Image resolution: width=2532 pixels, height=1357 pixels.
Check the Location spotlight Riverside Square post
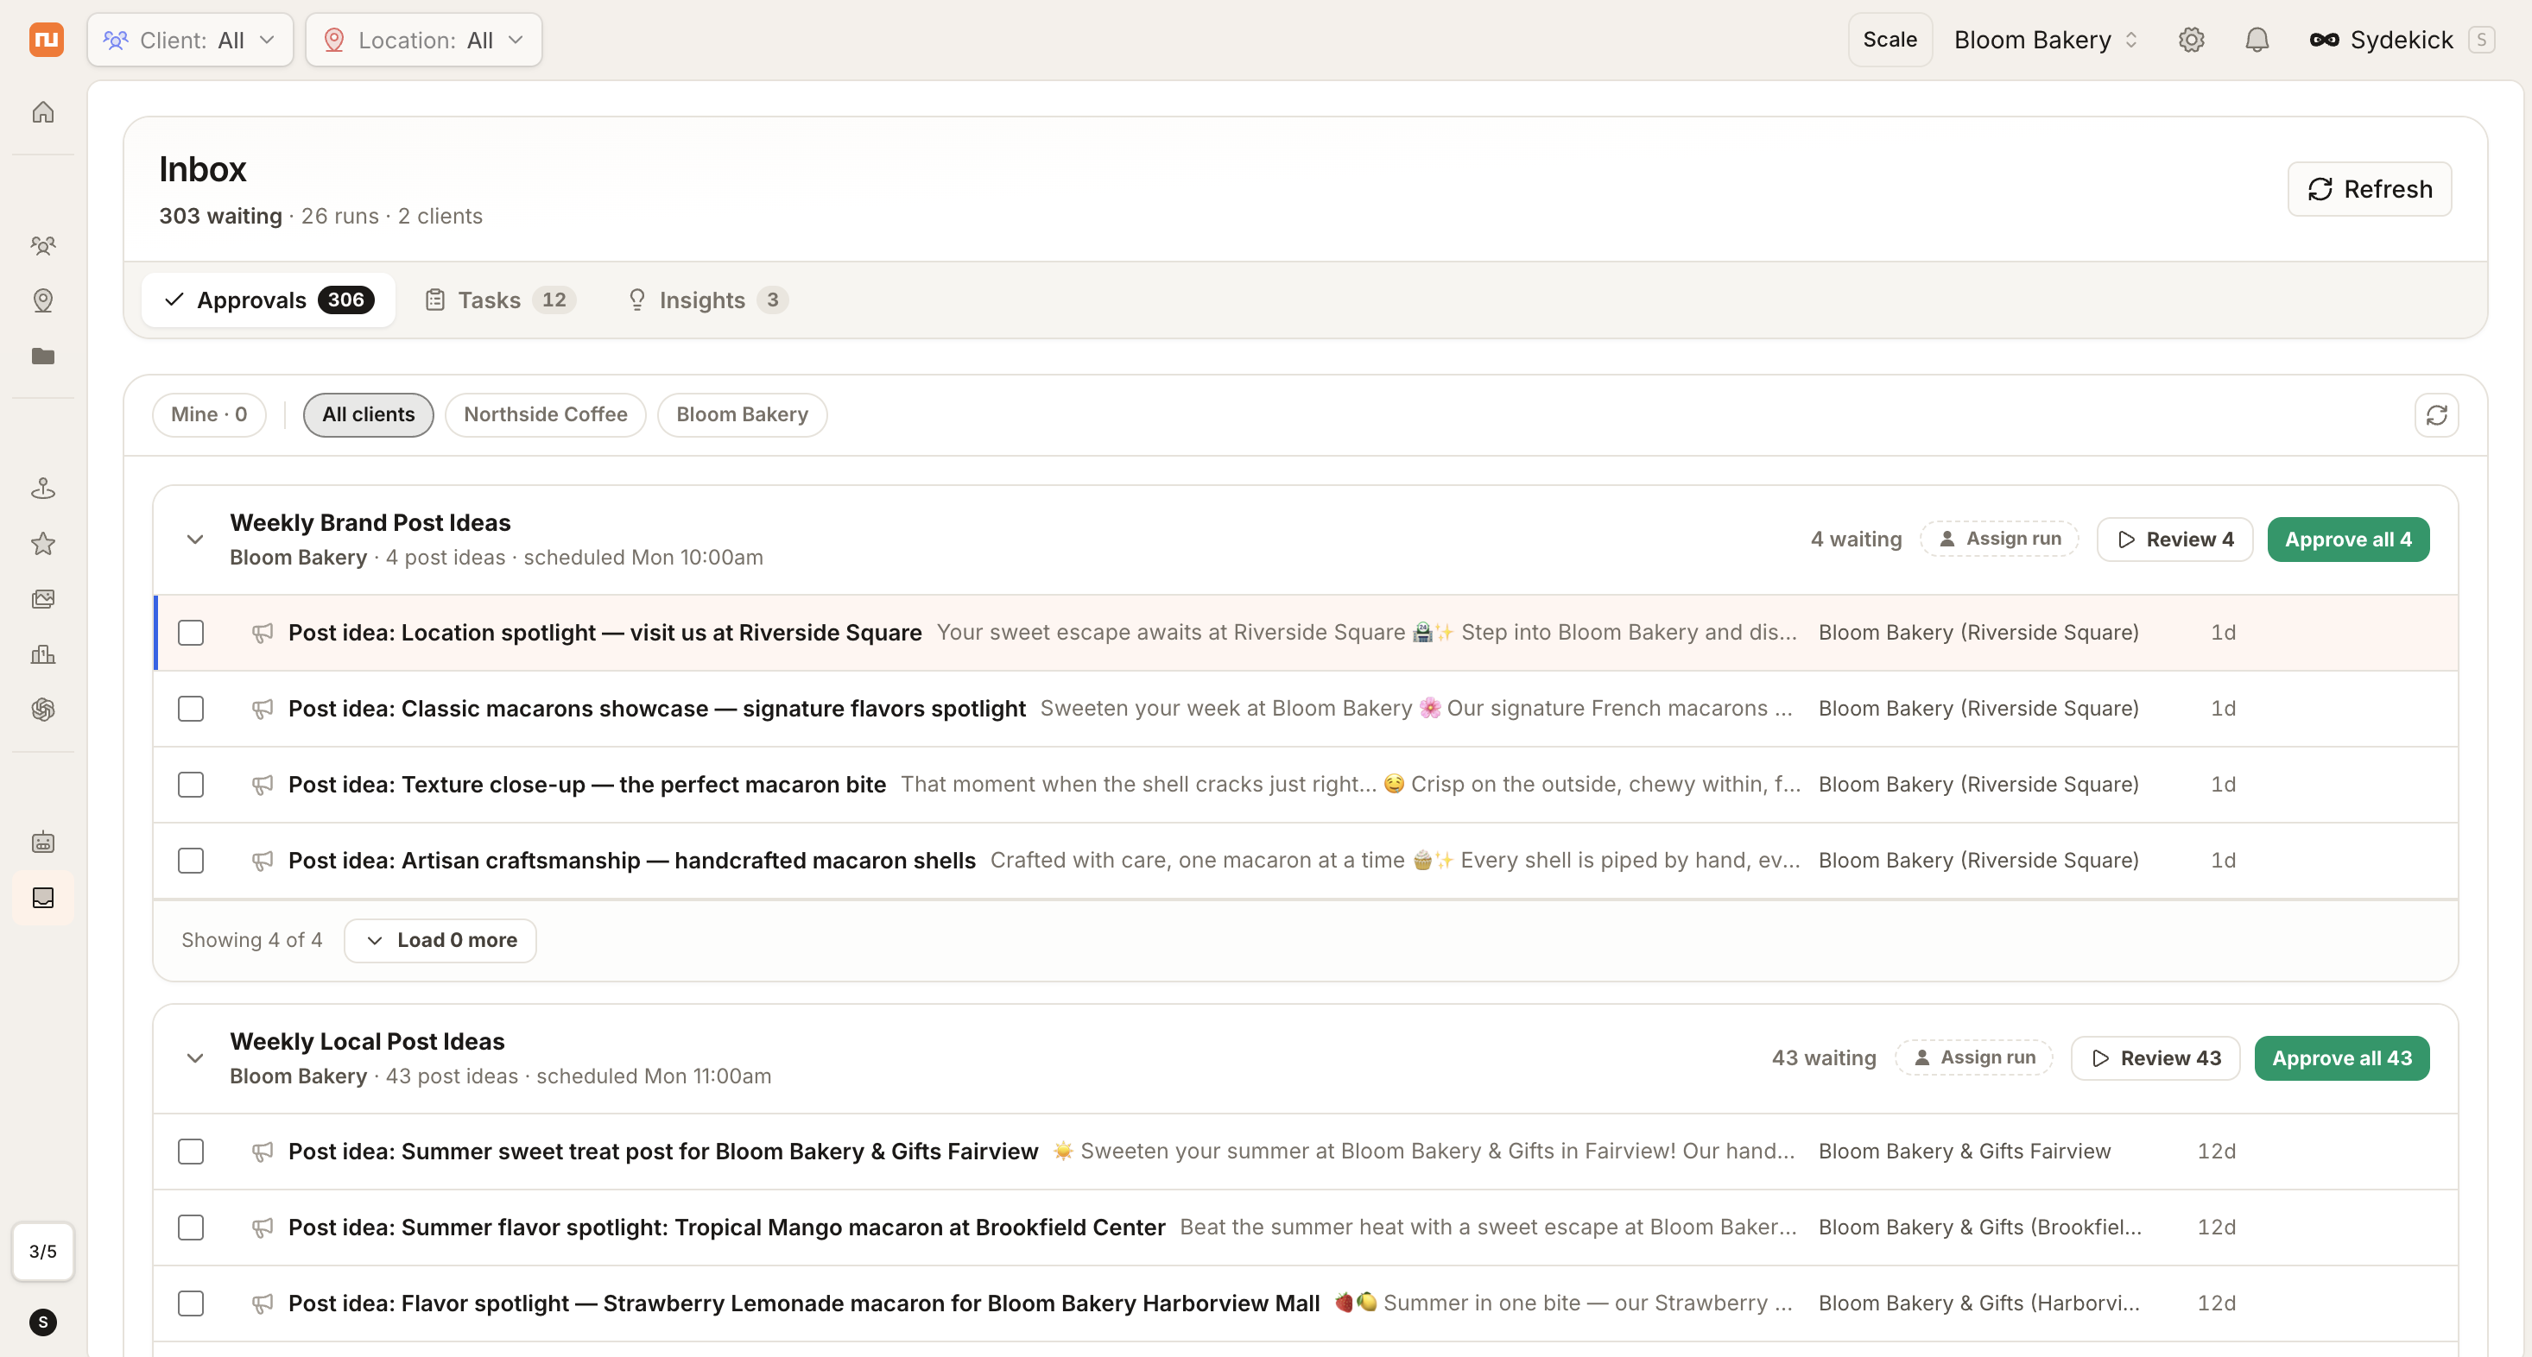coord(191,633)
